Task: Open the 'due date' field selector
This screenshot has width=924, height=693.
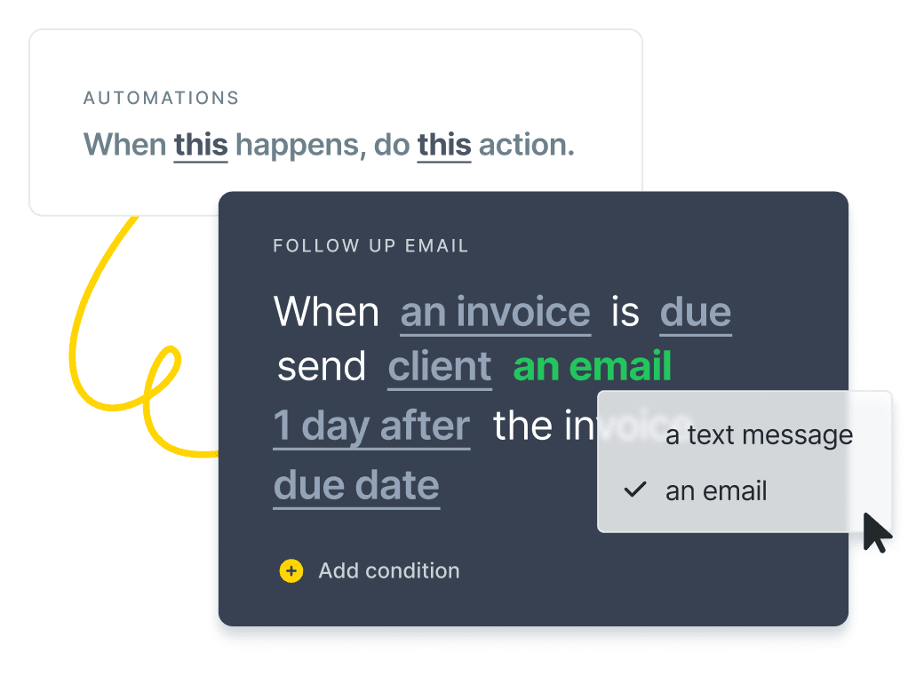Action: (x=356, y=486)
